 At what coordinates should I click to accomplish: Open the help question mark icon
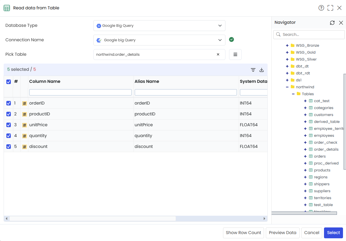(x=321, y=8)
